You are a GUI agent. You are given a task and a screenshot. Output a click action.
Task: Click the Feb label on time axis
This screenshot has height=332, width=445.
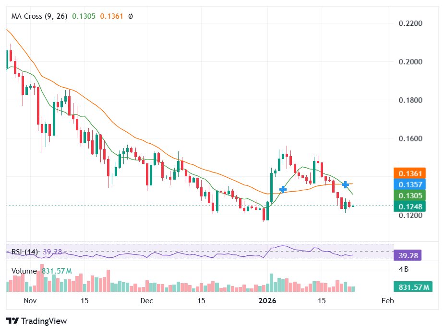pos(387,301)
